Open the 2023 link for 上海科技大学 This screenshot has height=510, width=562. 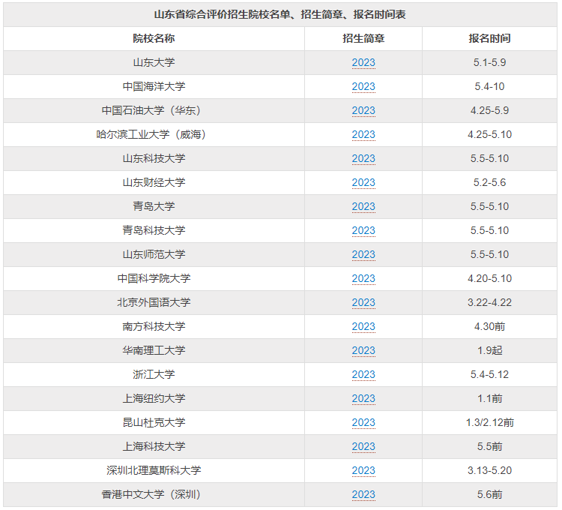point(363,447)
